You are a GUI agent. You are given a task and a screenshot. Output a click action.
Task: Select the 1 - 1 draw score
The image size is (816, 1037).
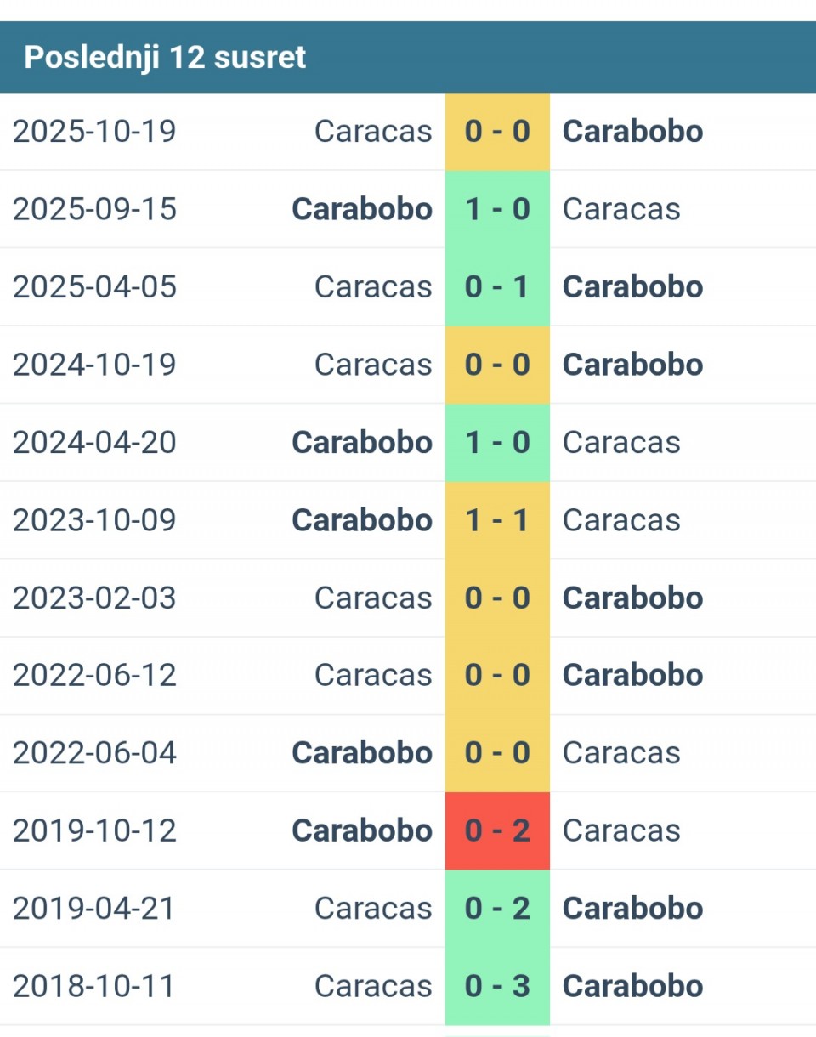497,520
